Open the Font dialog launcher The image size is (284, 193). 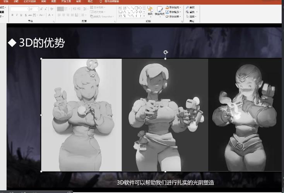[54, 22]
